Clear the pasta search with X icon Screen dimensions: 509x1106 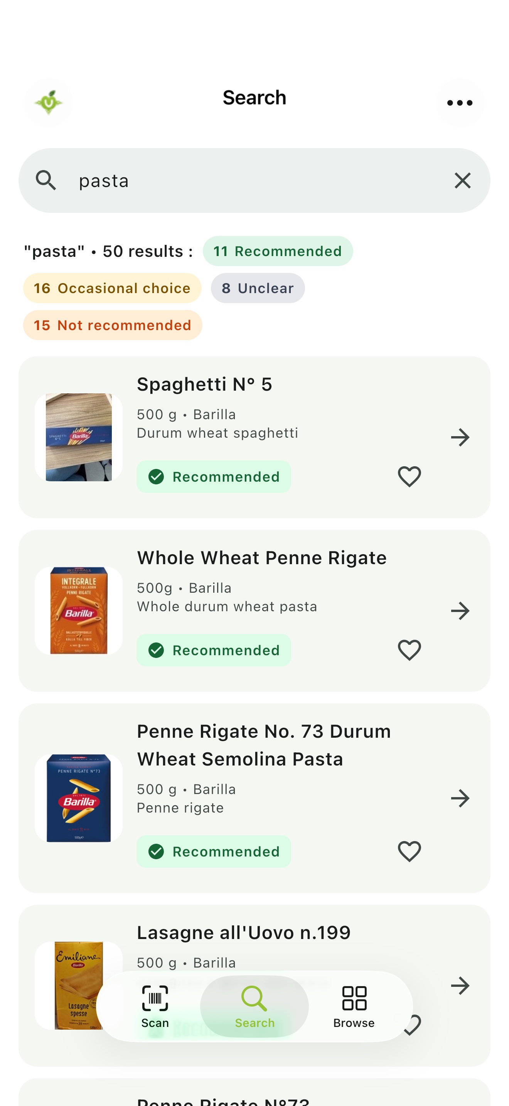[x=462, y=181]
